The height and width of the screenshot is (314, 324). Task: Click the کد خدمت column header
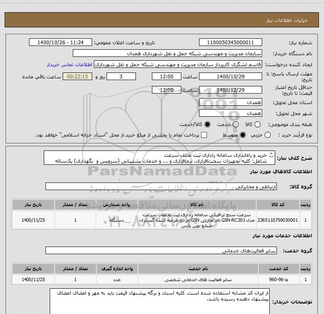click(279, 268)
